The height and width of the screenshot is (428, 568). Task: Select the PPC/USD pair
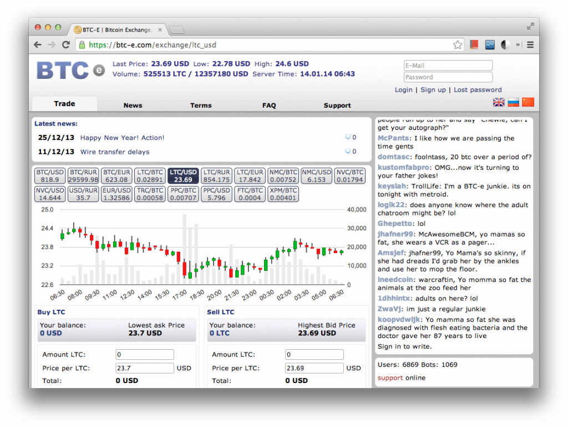pos(217,194)
